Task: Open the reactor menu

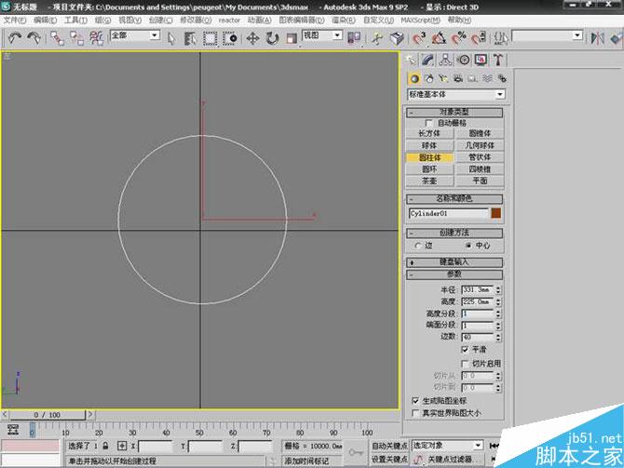Action: (x=229, y=20)
